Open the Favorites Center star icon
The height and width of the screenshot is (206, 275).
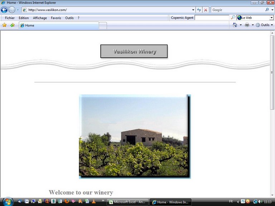coord(5,25)
